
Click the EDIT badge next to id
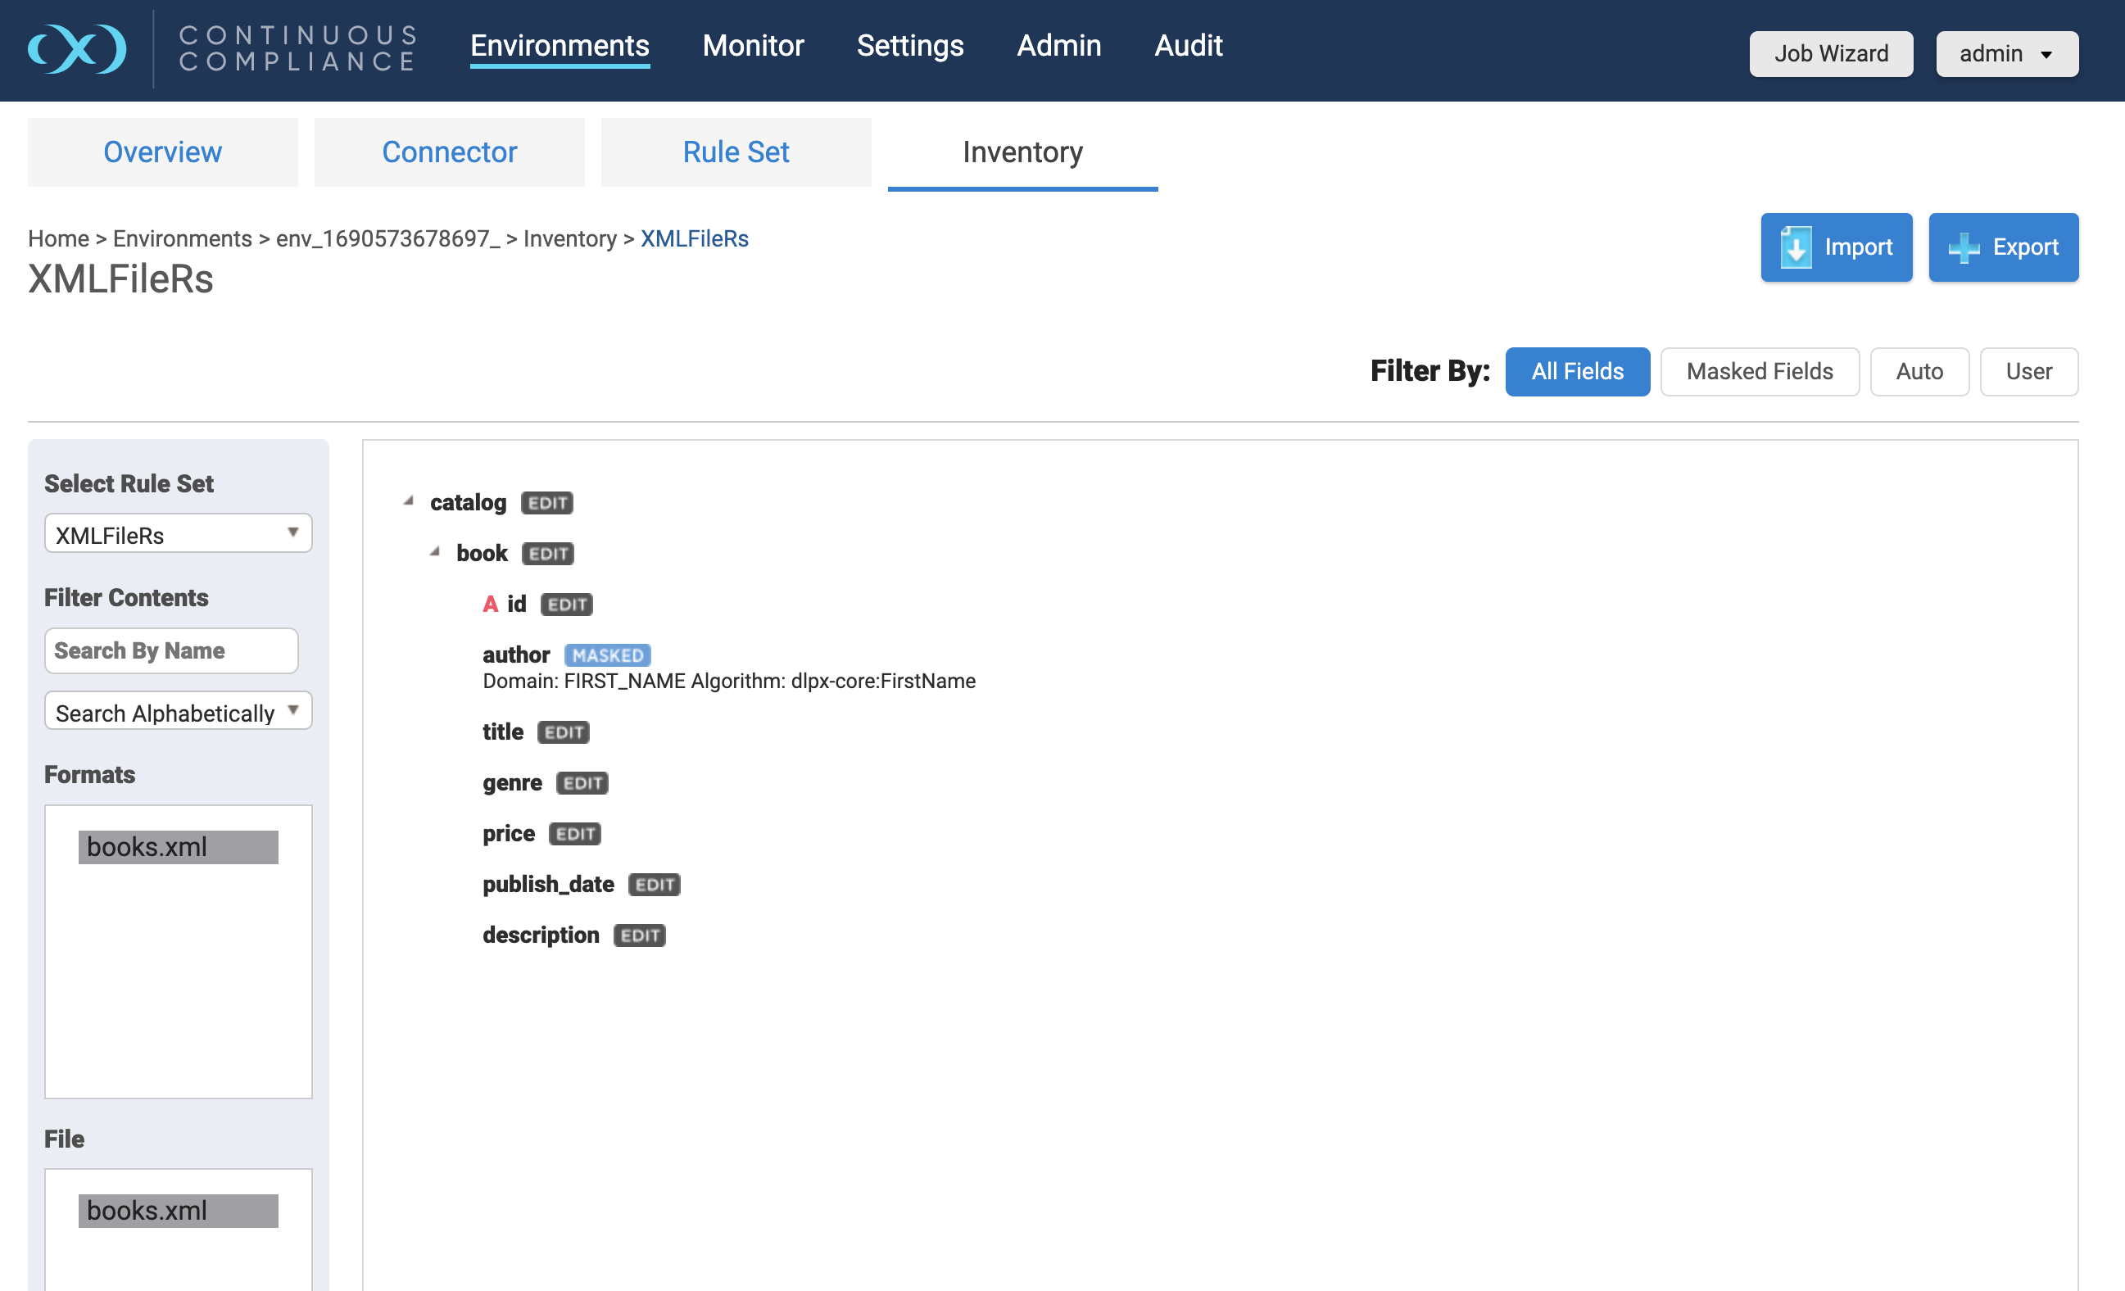pos(567,605)
